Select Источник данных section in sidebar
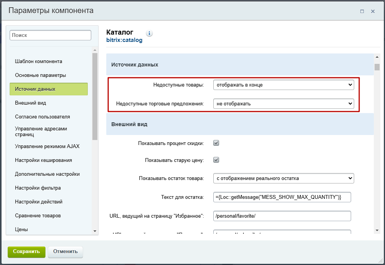The width and height of the screenshot is (385, 265). pyautogui.click(x=49, y=89)
